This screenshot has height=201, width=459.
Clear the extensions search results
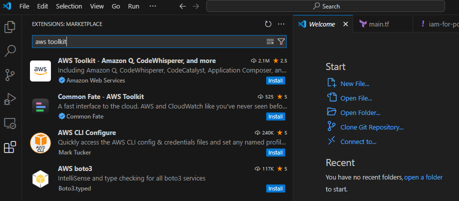(270, 41)
